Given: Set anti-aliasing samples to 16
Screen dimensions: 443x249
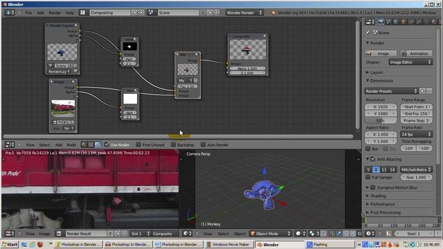Looking at the screenshot, I should 392,169.
